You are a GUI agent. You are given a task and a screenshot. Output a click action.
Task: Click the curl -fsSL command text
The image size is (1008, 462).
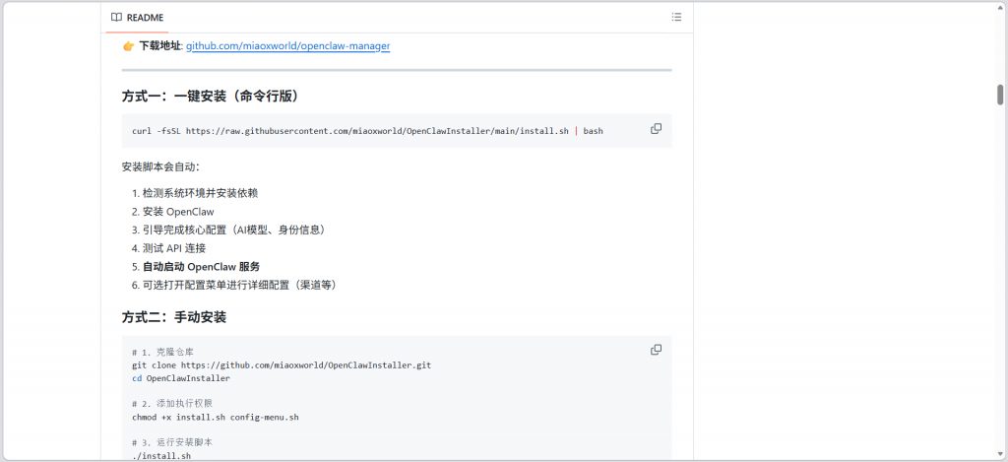[367, 131]
